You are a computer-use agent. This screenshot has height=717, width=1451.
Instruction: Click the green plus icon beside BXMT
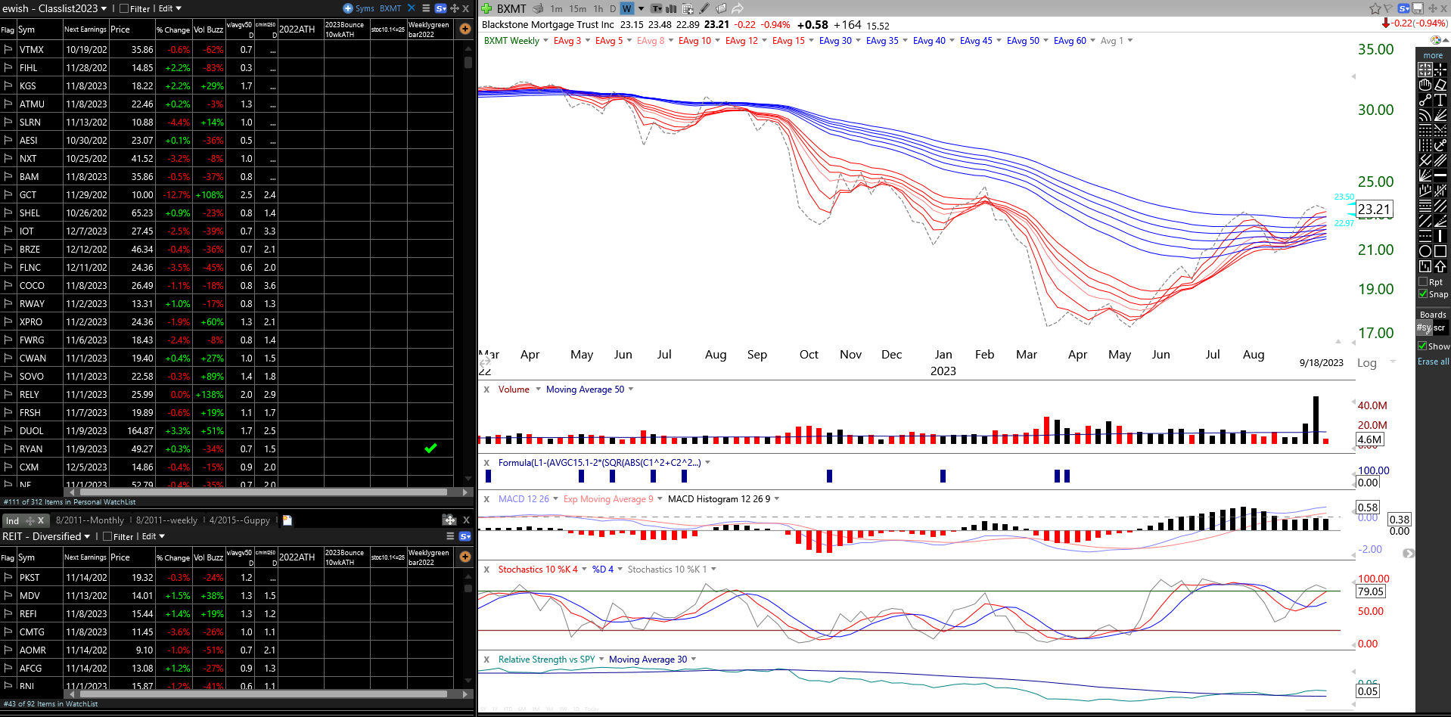[x=486, y=8]
